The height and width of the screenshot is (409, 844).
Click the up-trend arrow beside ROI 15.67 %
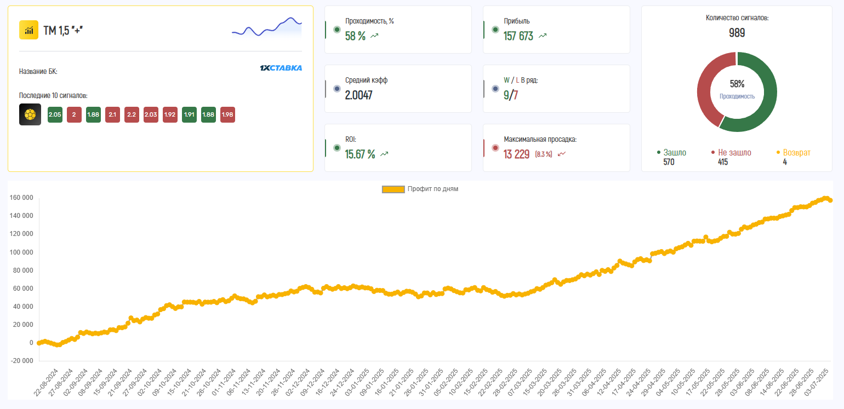[384, 154]
